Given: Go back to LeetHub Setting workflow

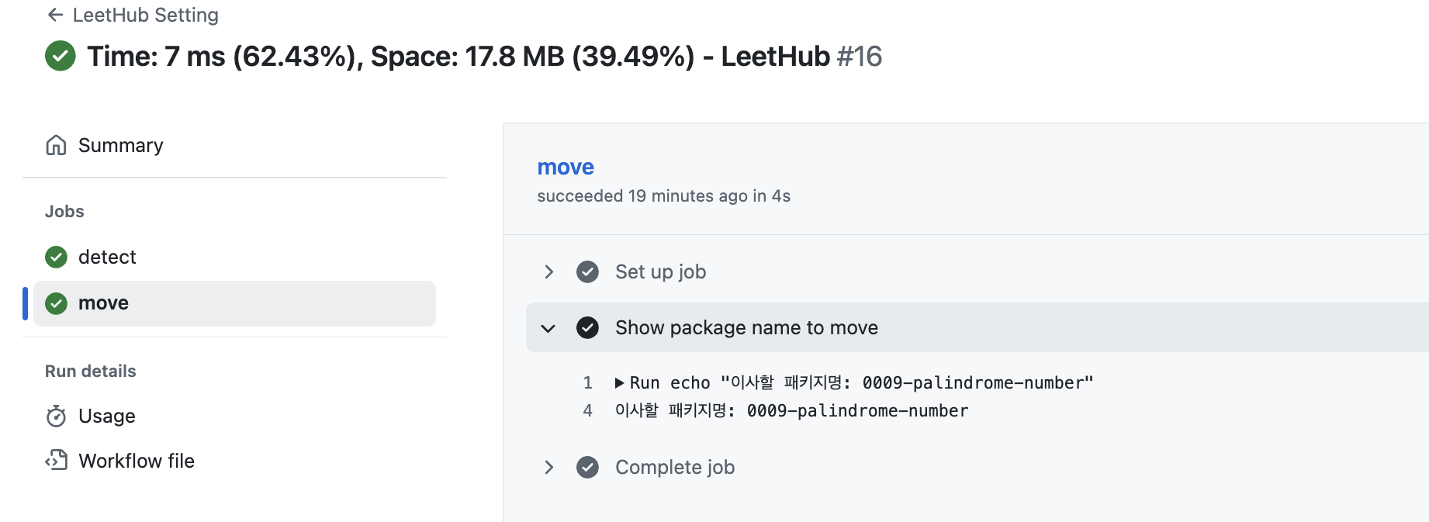Looking at the screenshot, I should [x=145, y=15].
